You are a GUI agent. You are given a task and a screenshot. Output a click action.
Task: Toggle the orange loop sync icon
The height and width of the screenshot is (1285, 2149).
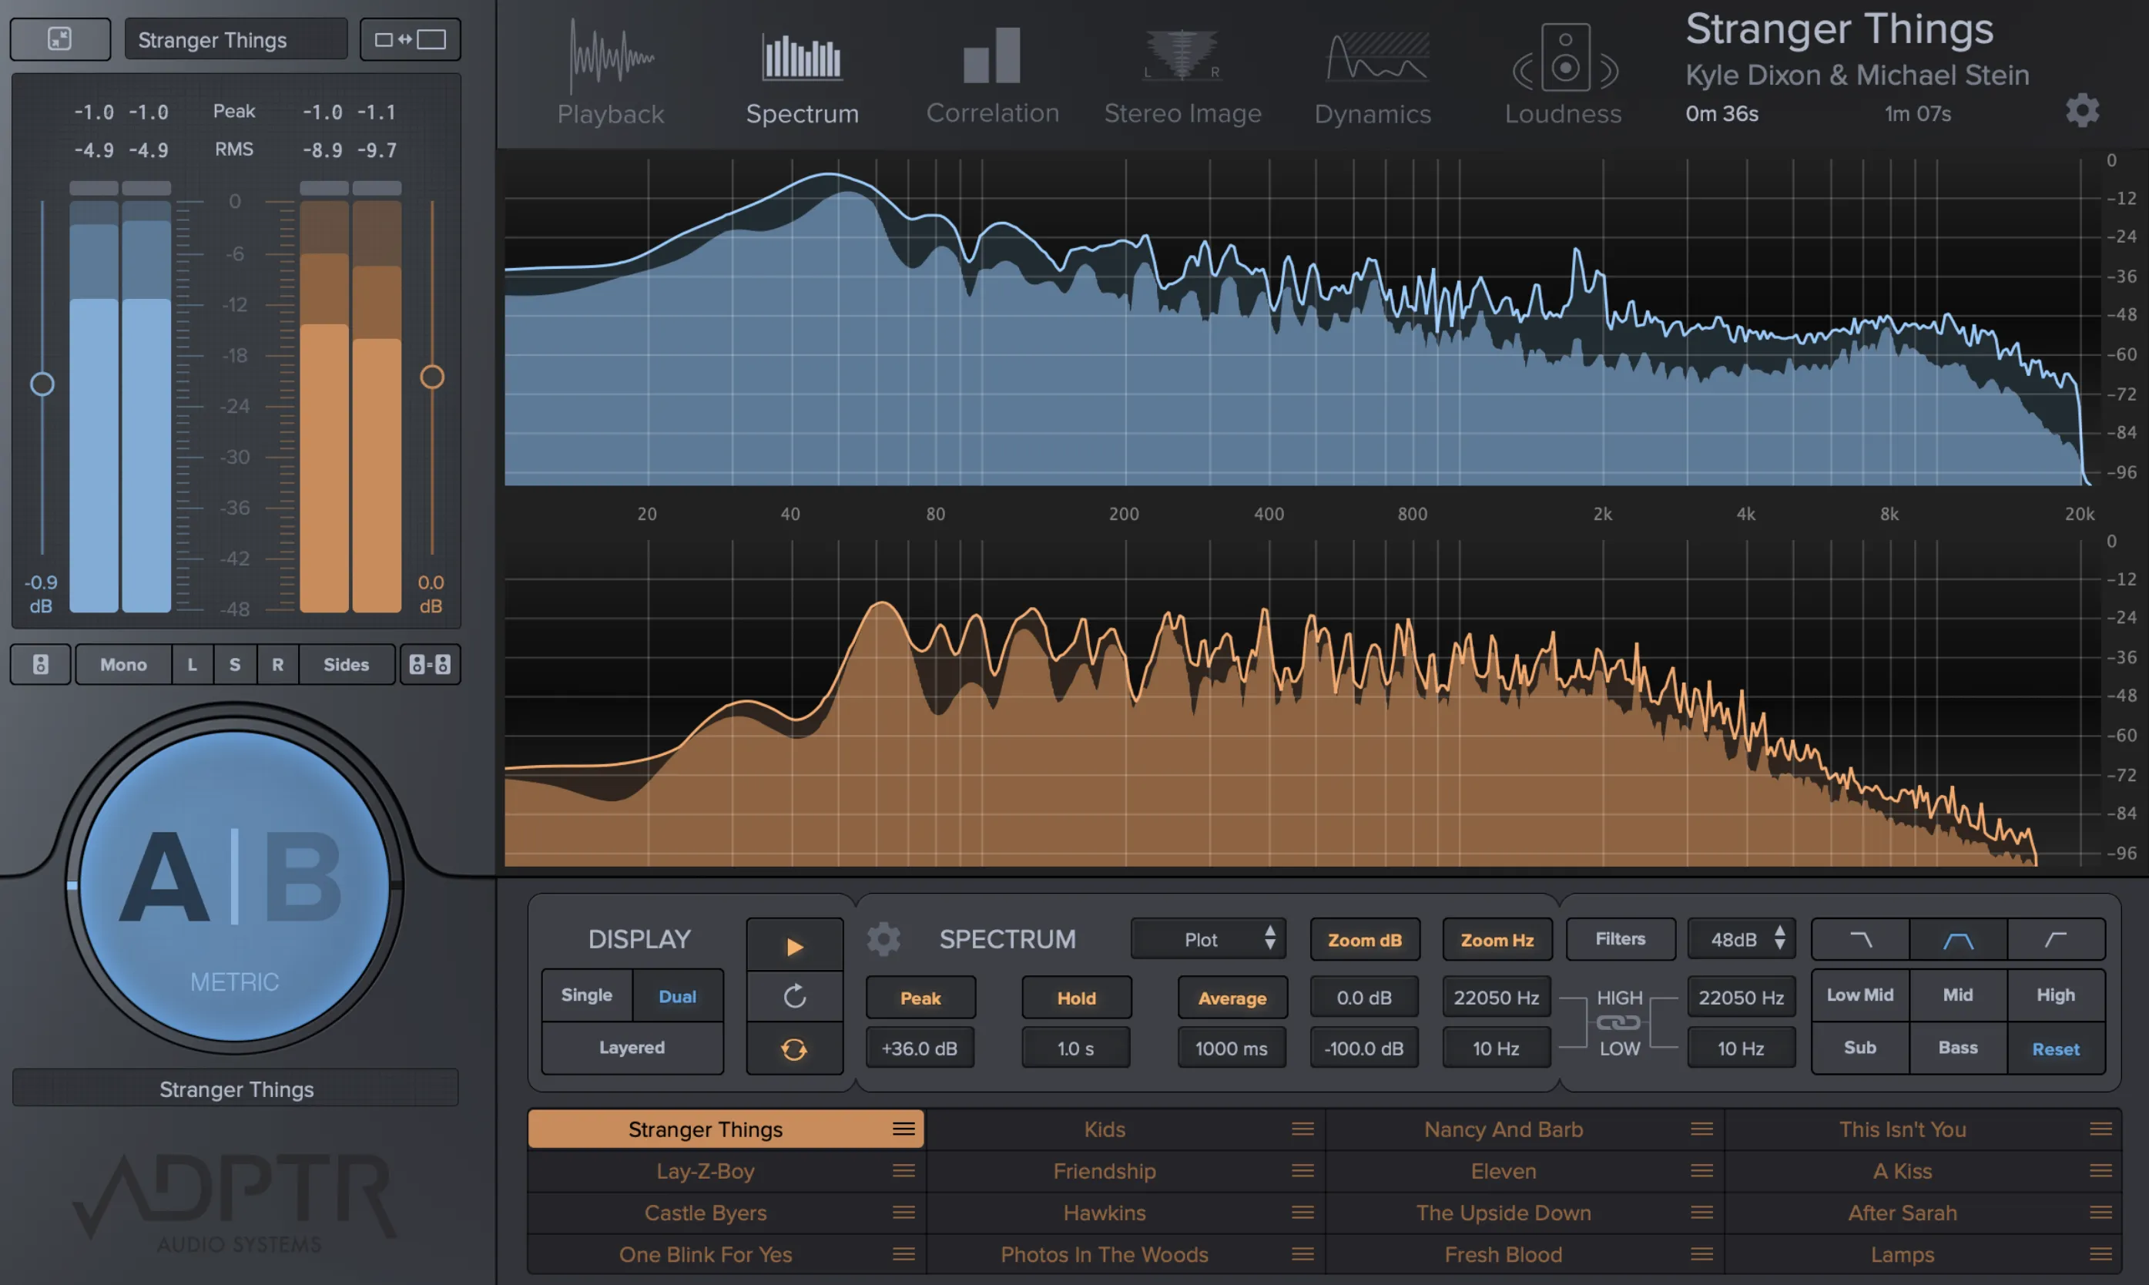pos(795,1049)
